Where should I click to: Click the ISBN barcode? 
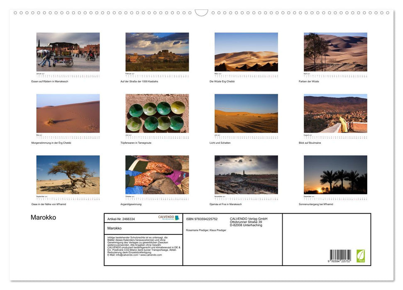(x=340, y=256)
